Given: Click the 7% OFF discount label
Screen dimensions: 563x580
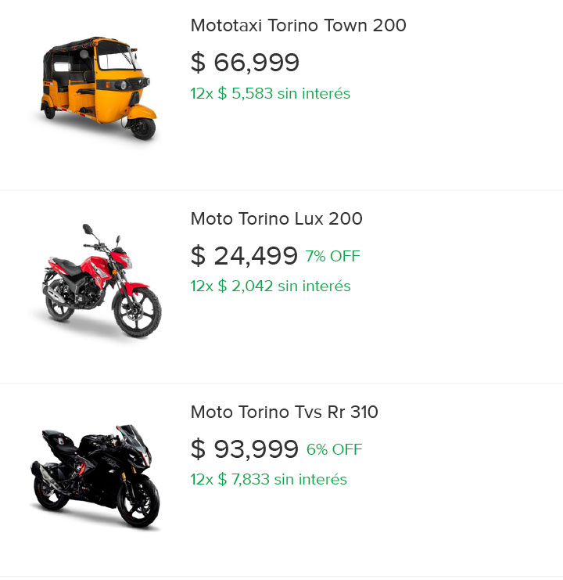Looking at the screenshot, I should coord(332,256).
